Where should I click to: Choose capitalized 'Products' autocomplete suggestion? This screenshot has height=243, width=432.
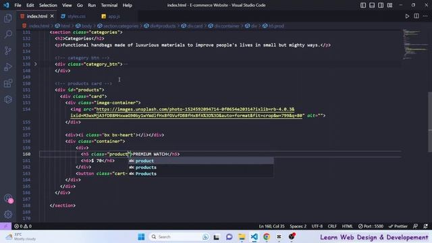[x=201, y=173]
